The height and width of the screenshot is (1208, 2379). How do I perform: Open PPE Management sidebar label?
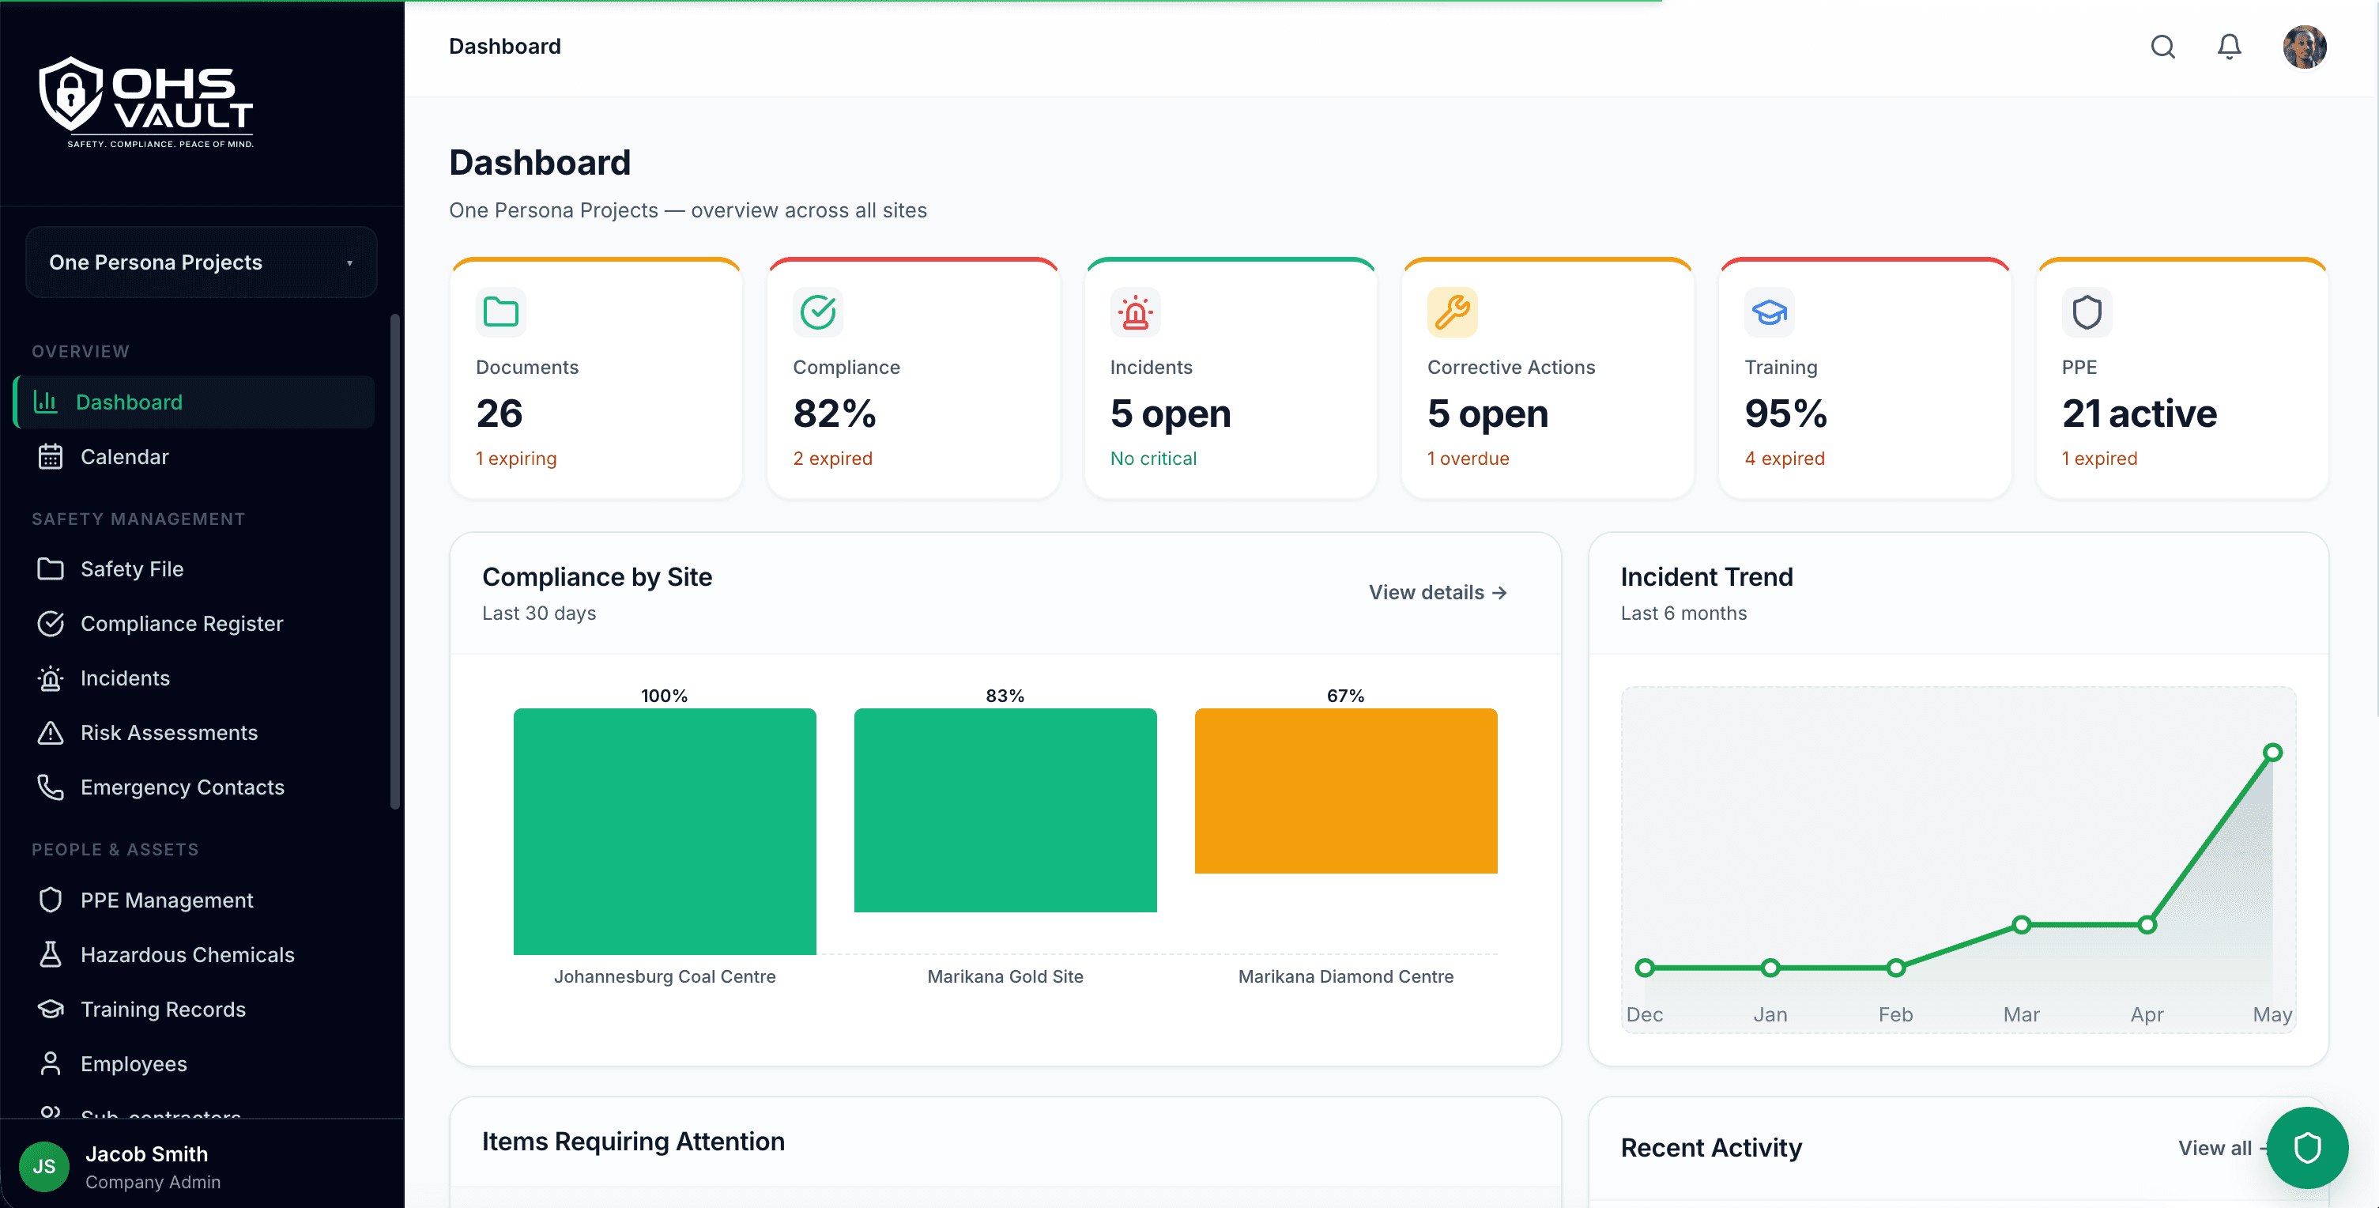[167, 900]
